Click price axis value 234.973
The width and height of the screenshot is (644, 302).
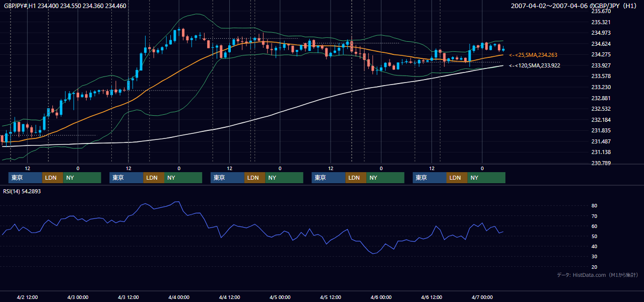coord(601,33)
